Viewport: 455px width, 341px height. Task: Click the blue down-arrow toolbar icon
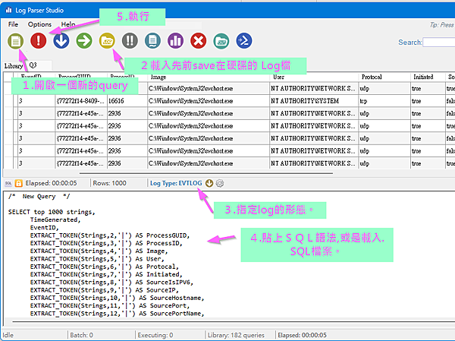click(61, 40)
